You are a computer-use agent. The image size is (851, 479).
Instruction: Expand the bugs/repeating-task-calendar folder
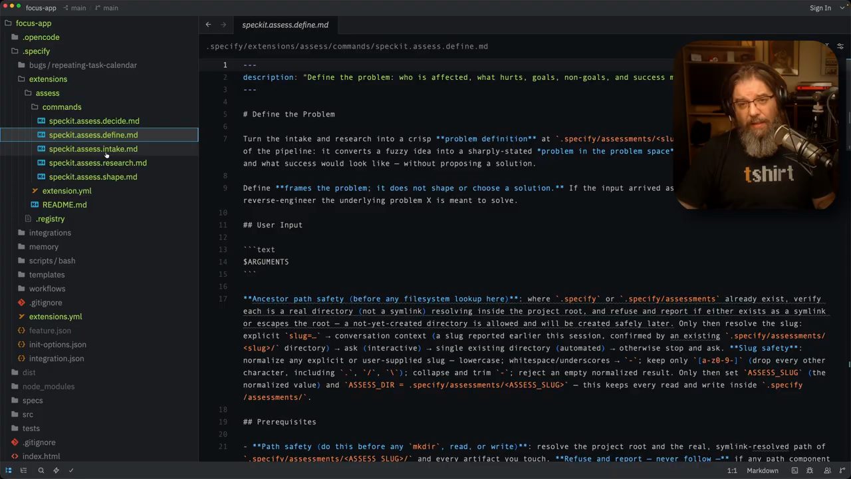pos(77,65)
